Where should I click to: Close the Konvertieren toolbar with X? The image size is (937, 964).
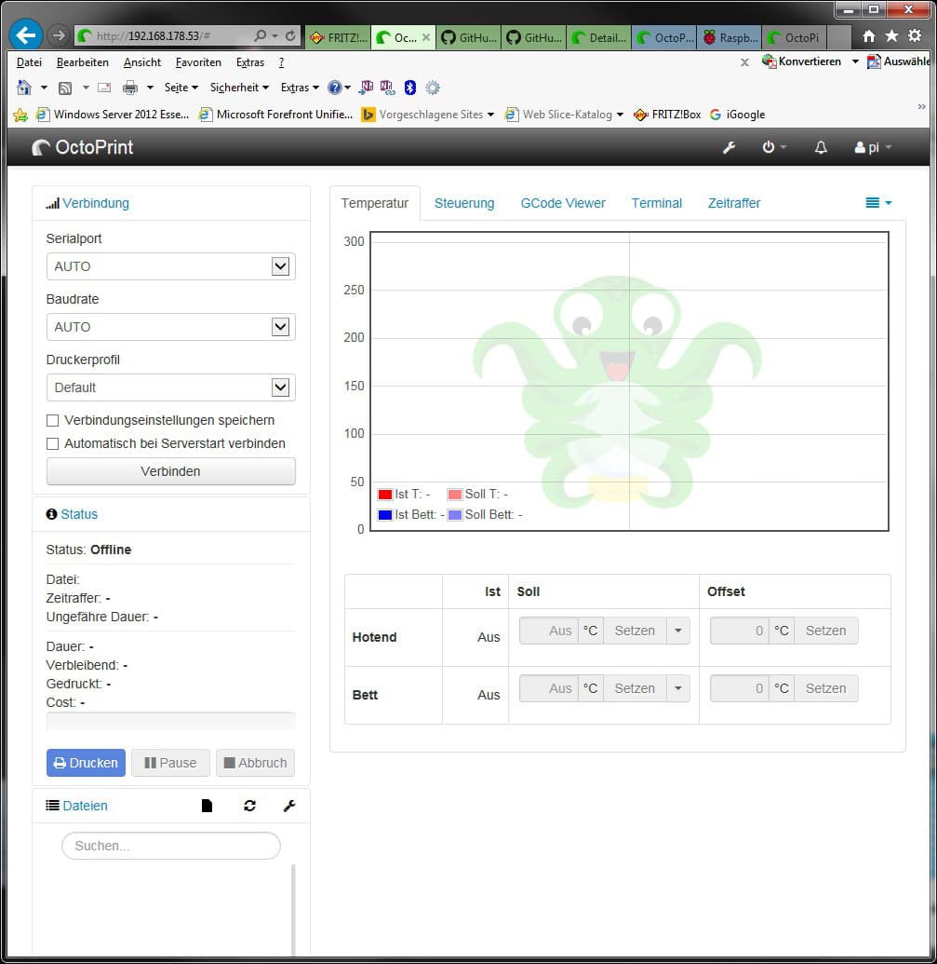(744, 62)
